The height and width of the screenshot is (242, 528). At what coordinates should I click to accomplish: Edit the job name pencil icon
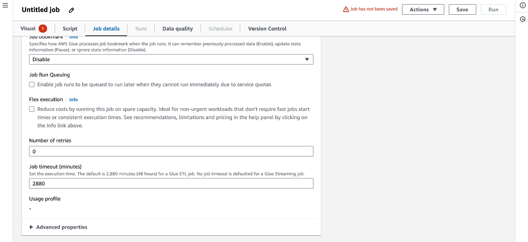click(72, 10)
